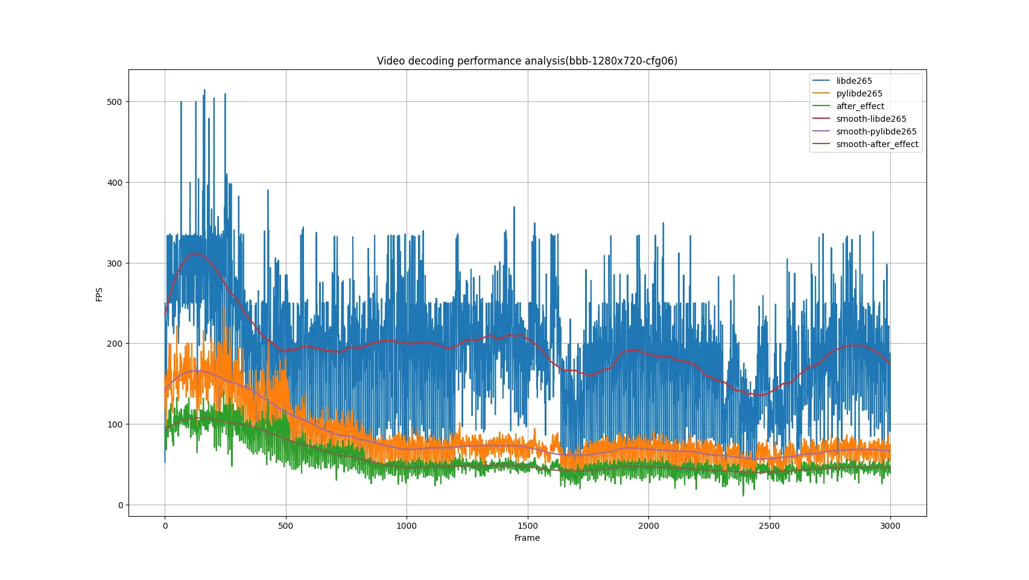Click the purple smooth-pylibde265 legend line
This screenshot has width=1029, height=580.
822,131
